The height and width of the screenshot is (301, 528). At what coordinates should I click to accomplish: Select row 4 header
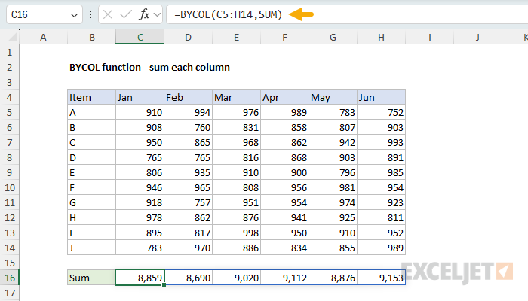pos(9,97)
